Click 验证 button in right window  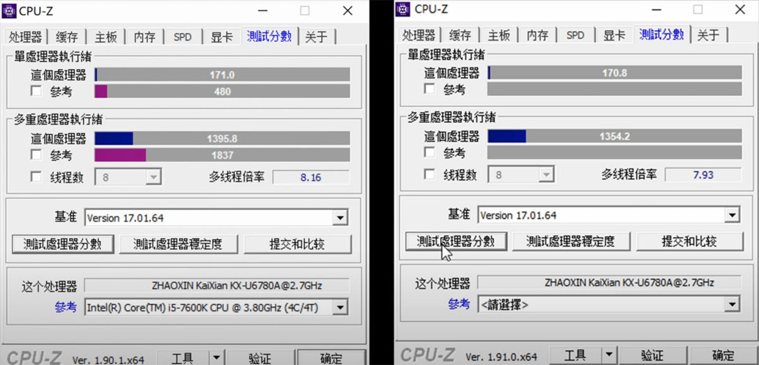tap(652, 355)
